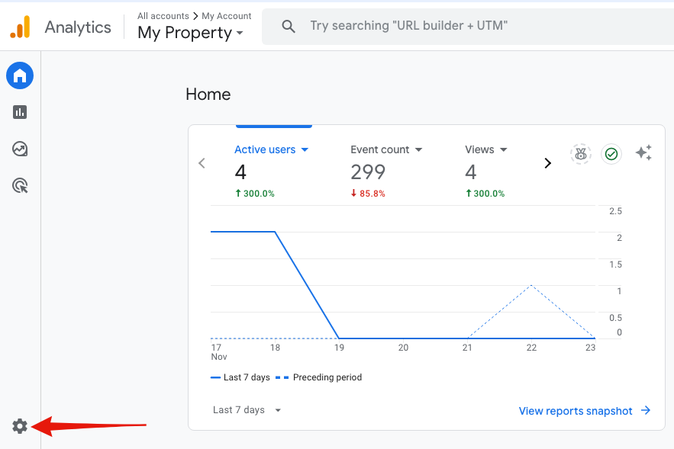
Task: Go to next metrics with right chevron
Action: tap(547, 163)
